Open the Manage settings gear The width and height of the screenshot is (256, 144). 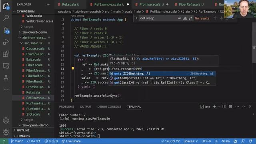(x=6, y=132)
